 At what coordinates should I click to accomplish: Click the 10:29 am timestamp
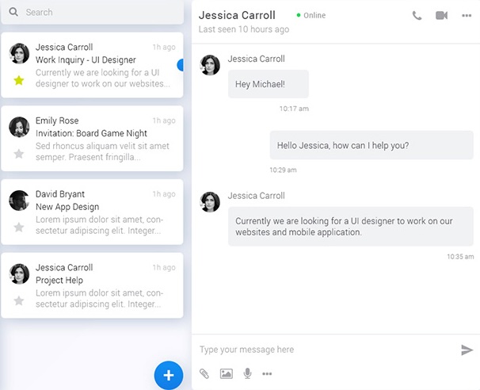click(283, 170)
